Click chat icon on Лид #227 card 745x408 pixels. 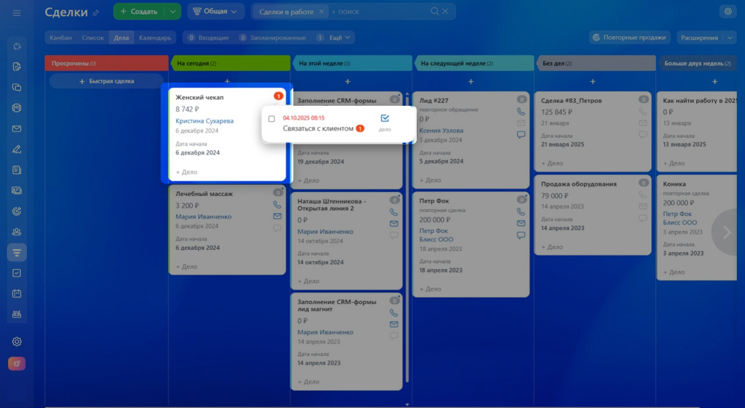coord(521,135)
